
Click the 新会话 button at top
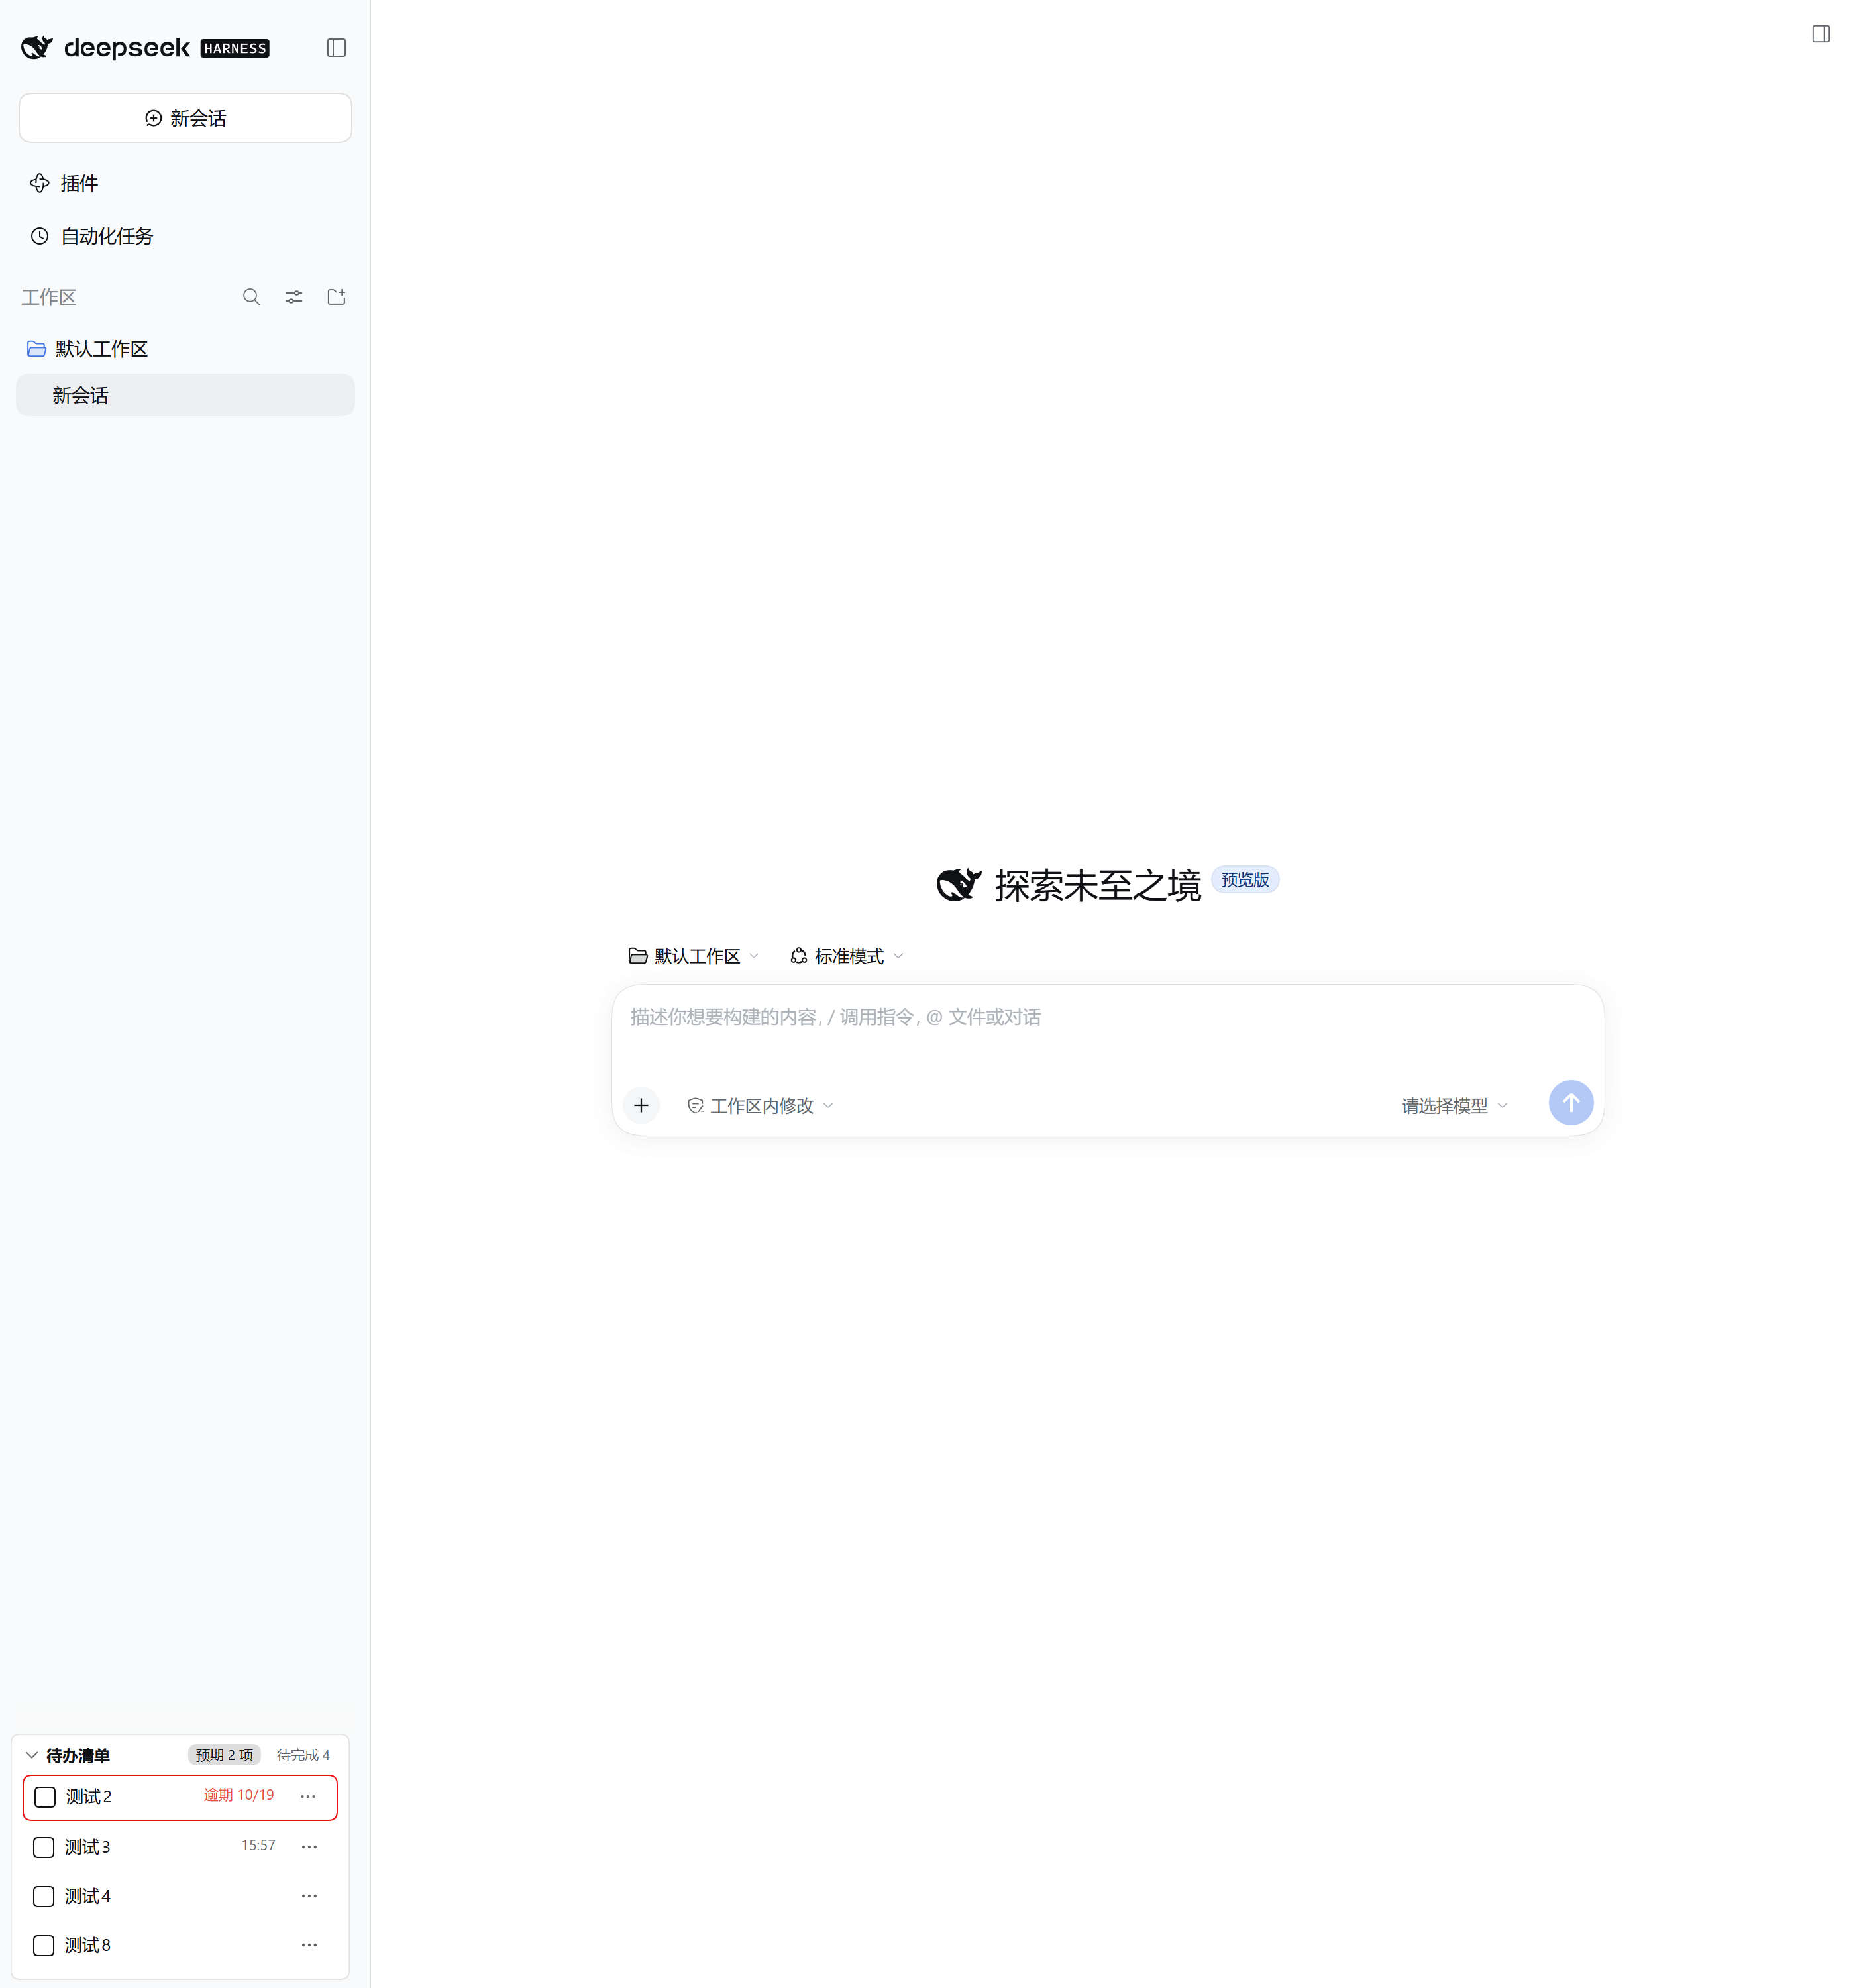[x=185, y=118]
